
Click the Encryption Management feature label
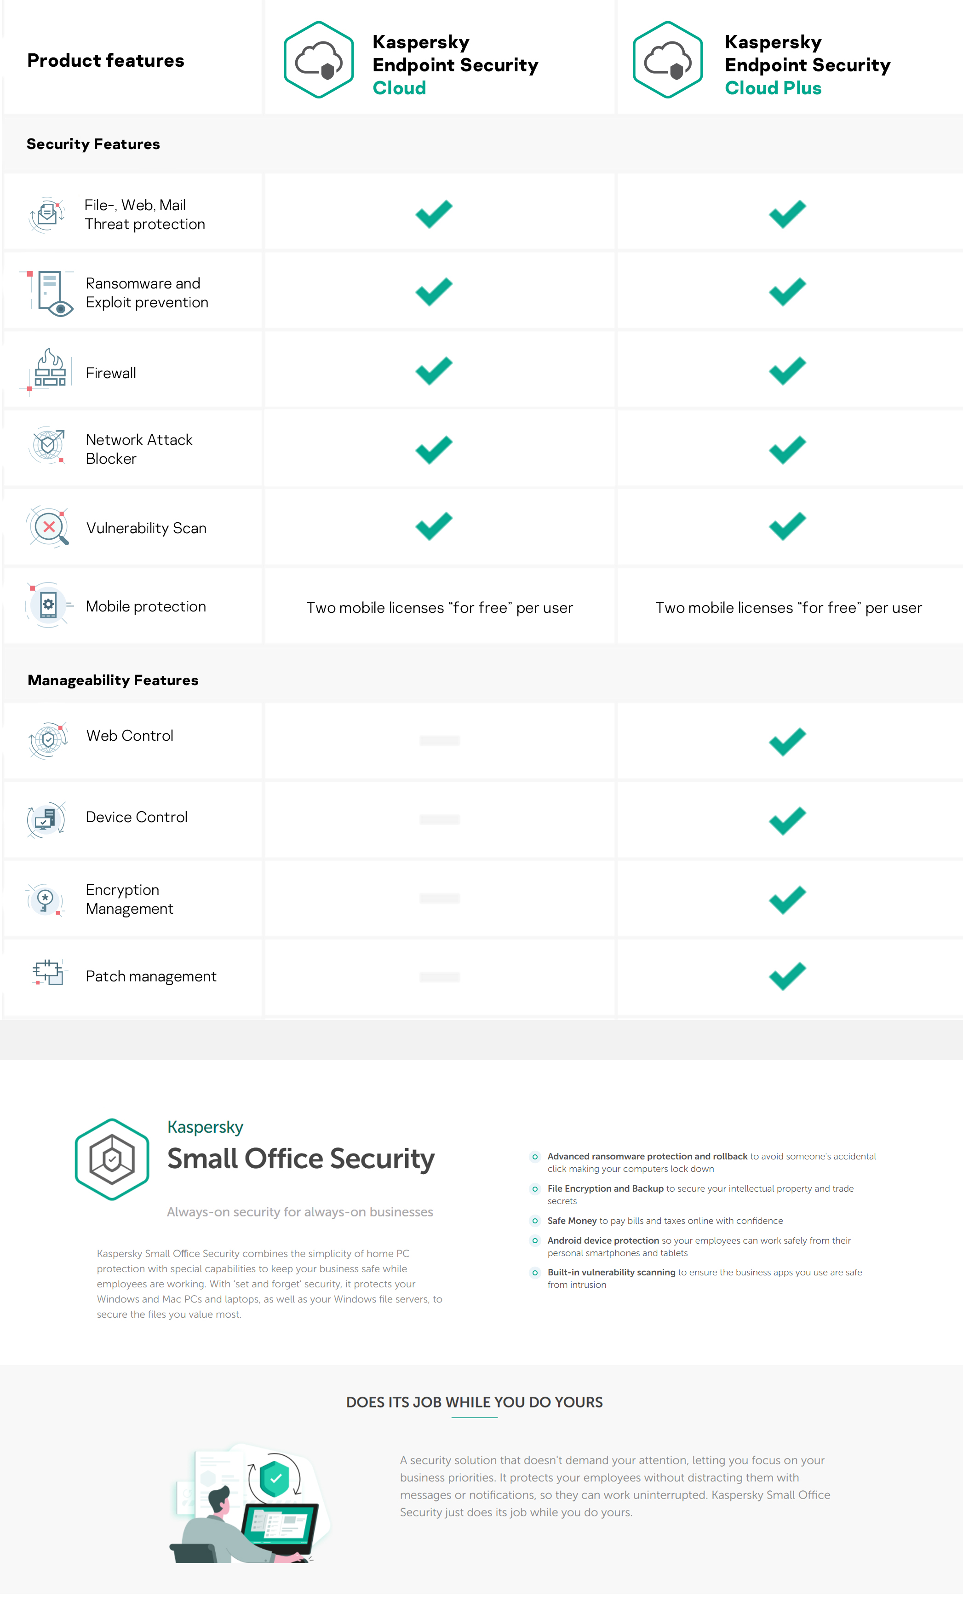(x=130, y=899)
